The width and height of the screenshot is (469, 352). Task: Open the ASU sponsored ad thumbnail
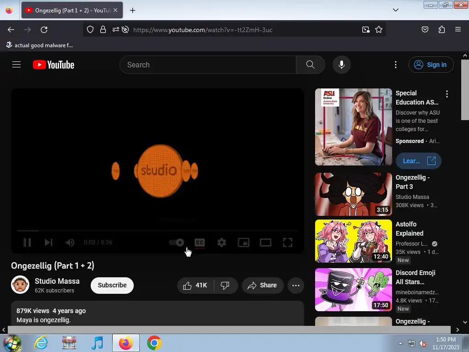point(354,127)
